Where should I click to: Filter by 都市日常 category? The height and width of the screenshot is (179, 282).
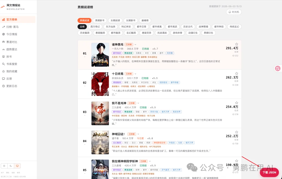point(142,27)
